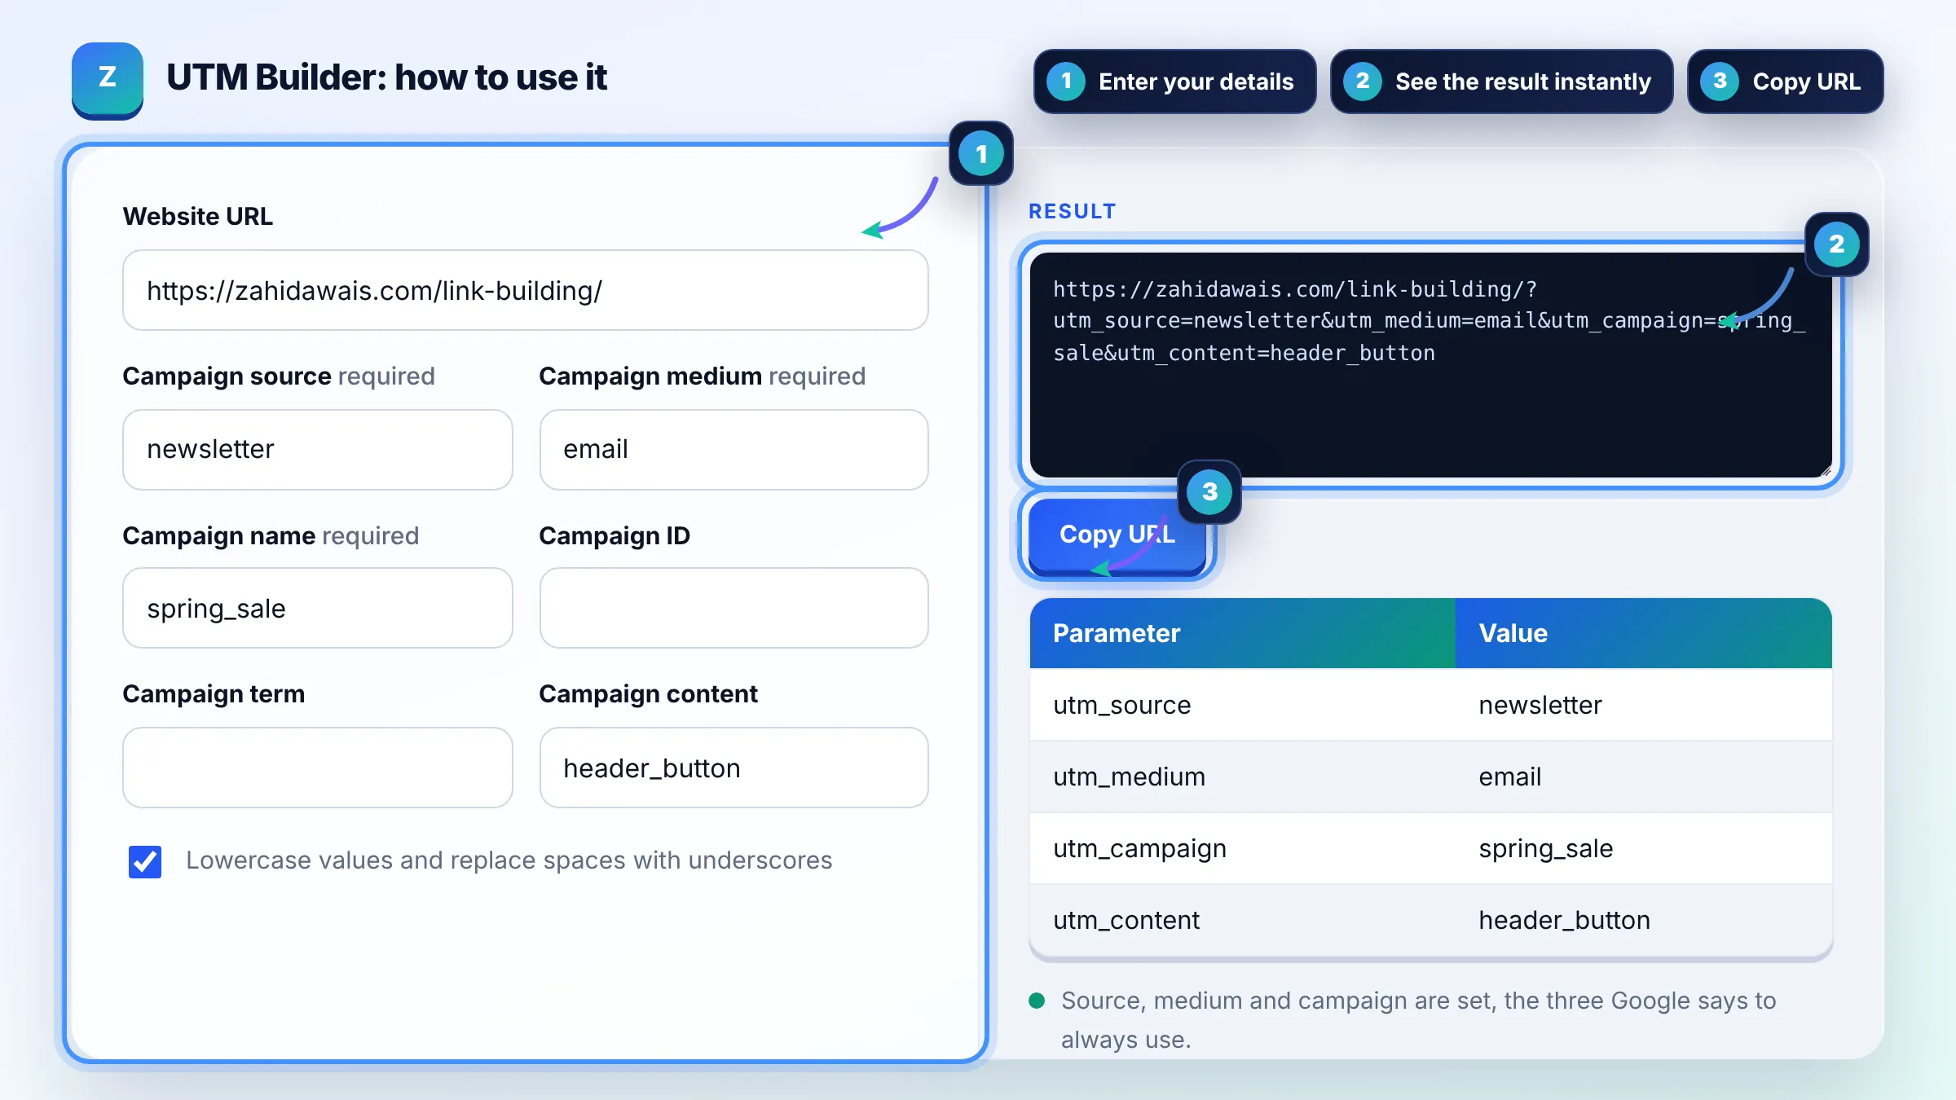
Task: Click the 'UTM Builder: how to use it' title
Action: pyautogui.click(x=387, y=78)
